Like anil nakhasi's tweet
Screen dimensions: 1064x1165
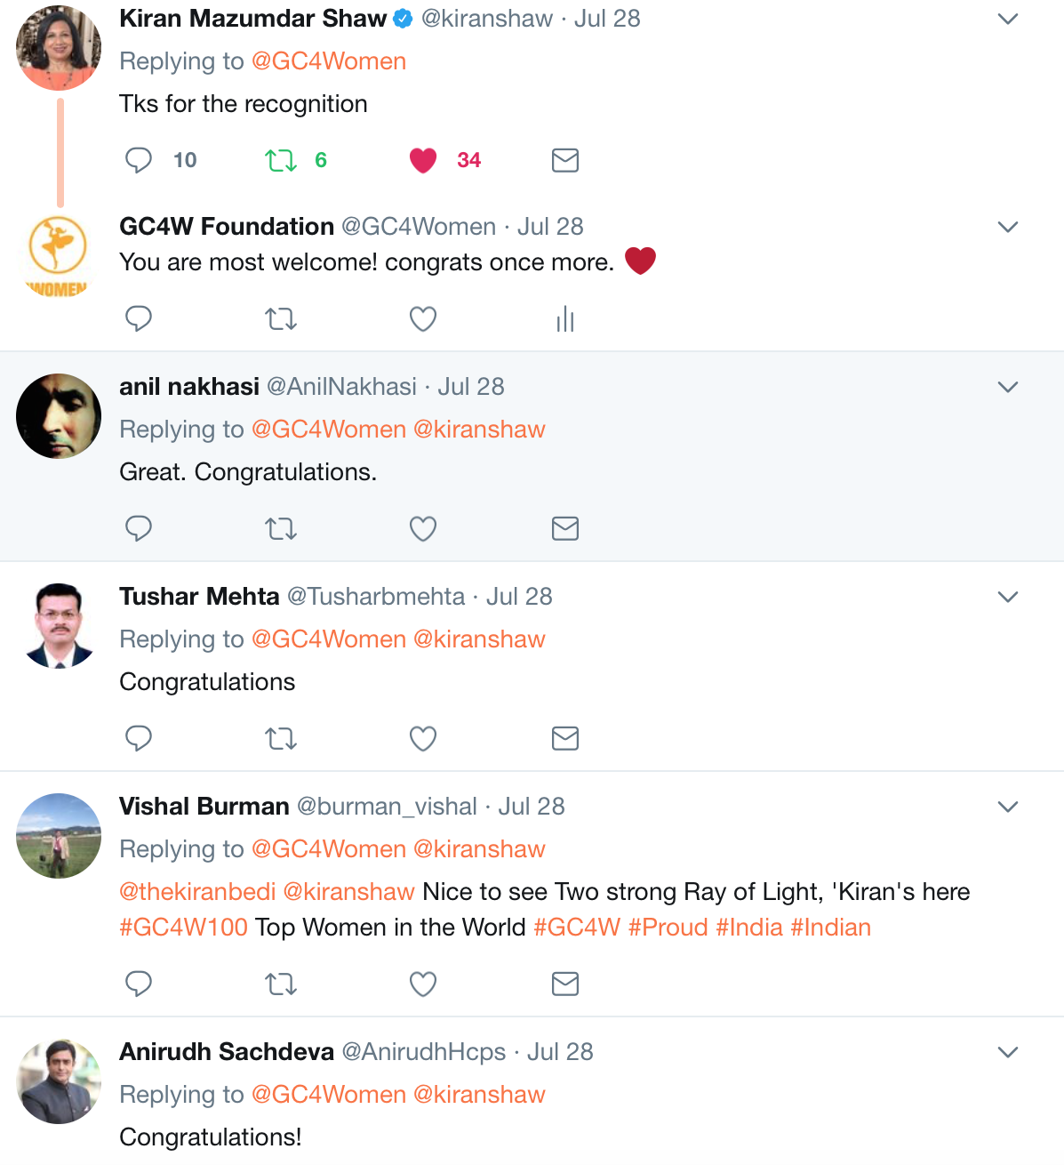pyautogui.click(x=423, y=529)
